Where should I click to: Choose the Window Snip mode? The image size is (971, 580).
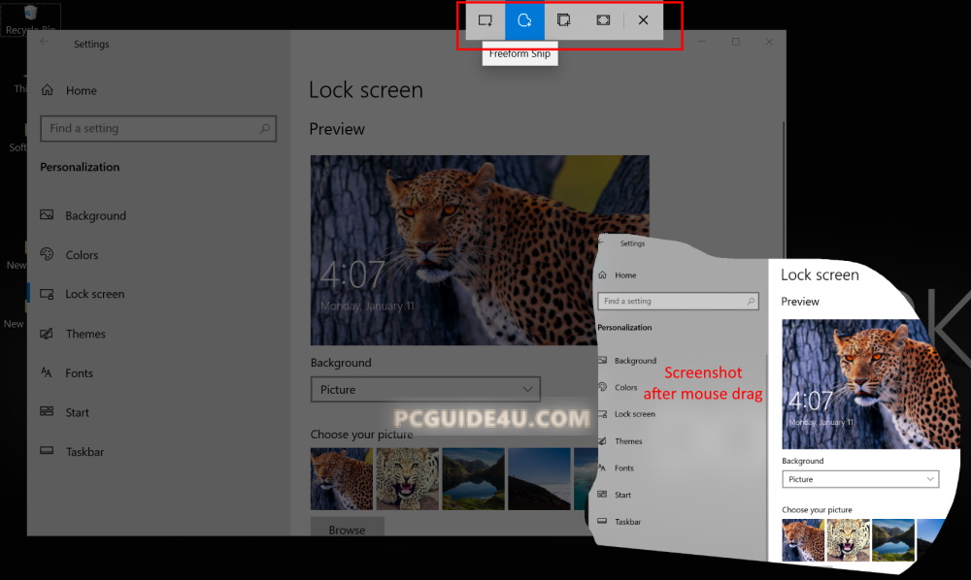(564, 20)
